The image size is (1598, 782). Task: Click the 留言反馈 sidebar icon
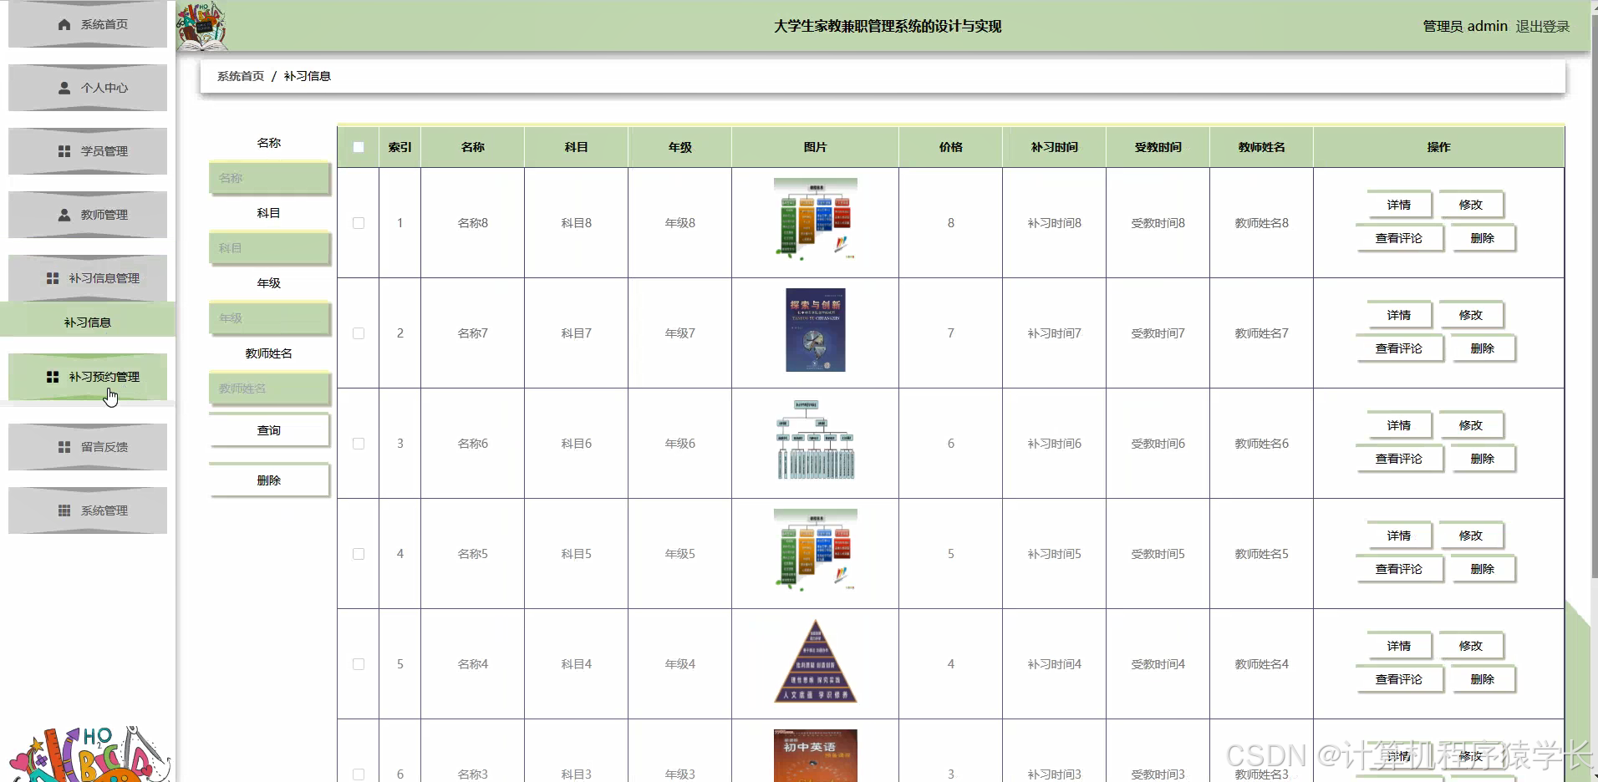(x=63, y=446)
